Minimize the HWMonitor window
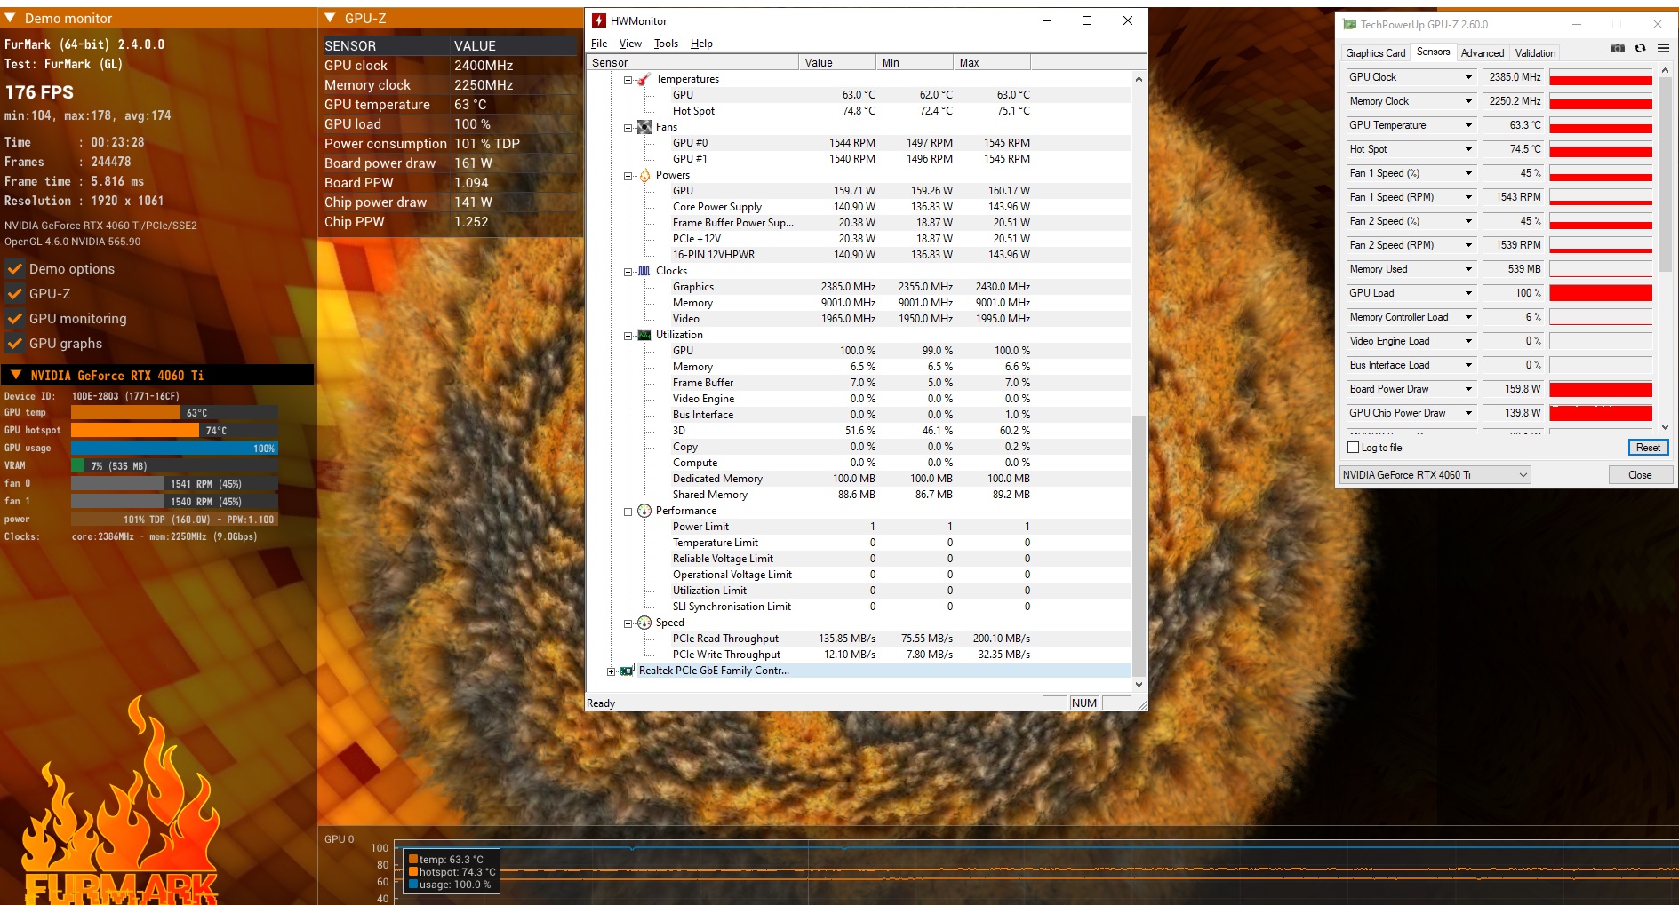Viewport: 1679px width, 905px height. [1046, 20]
